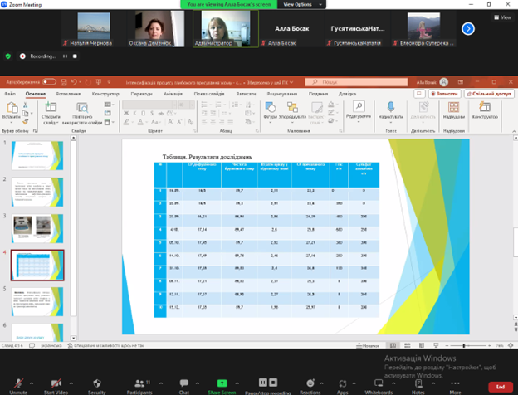Open the Zoom Chat panel

coord(184,383)
